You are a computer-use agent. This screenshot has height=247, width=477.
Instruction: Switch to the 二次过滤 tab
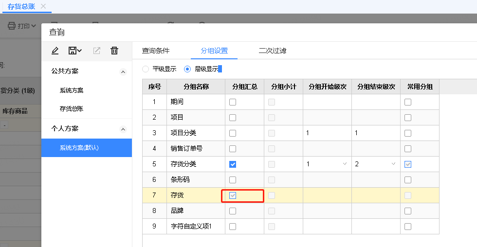(x=273, y=51)
